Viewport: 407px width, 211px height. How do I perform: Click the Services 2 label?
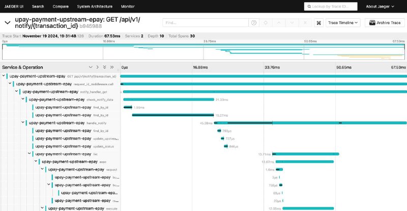coord(134,36)
